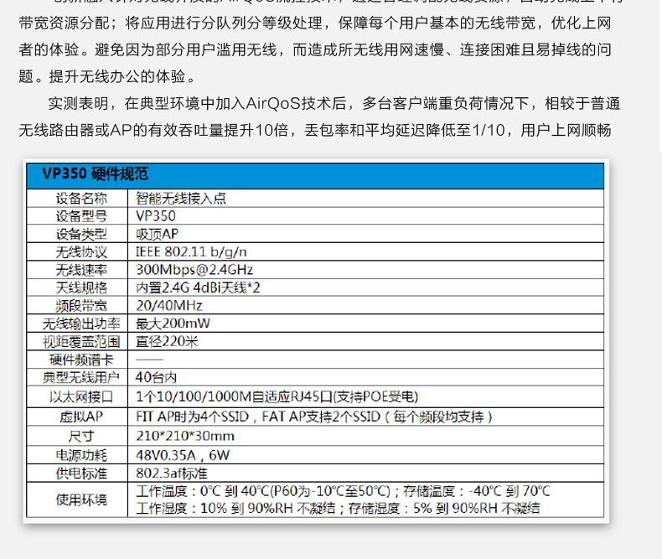Click the 210*210*30mm value
662x559 pixels.
(x=185, y=436)
